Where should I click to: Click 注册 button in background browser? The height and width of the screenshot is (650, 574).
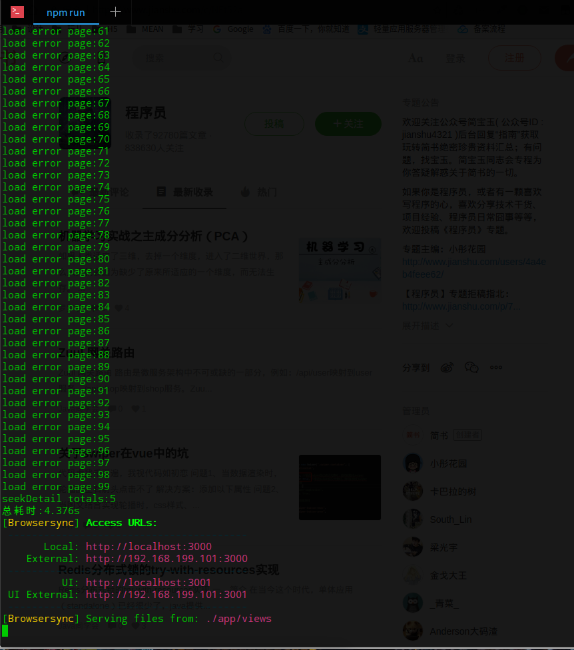pyautogui.click(x=514, y=58)
